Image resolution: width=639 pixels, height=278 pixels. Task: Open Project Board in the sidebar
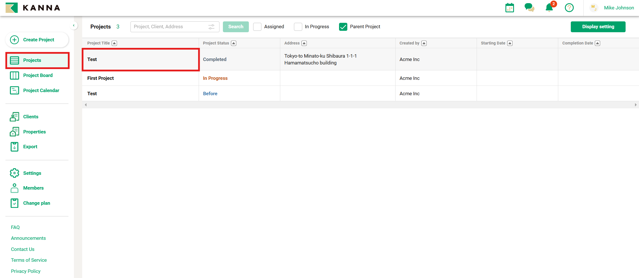click(x=38, y=75)
